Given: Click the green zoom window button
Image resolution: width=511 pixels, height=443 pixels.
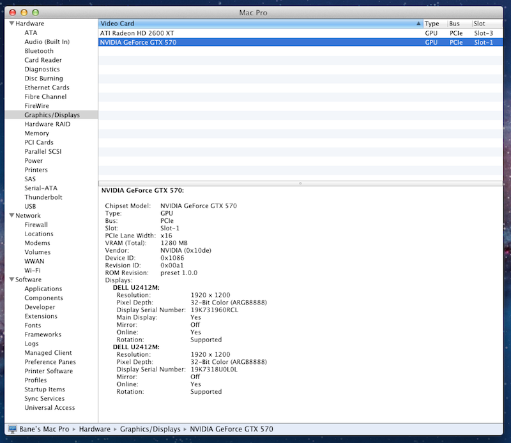Looking at the screenshot, I should (35, 12).
